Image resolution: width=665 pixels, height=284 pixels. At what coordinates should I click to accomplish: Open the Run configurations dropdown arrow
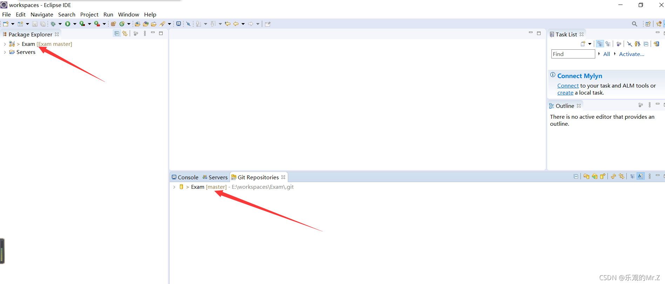(x=75, y=24)
